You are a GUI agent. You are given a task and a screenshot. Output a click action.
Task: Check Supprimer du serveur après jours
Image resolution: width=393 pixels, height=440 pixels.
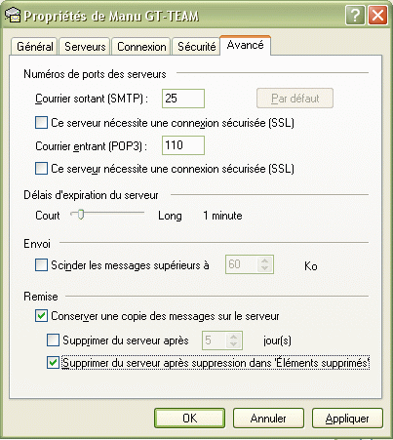(53, 340)
